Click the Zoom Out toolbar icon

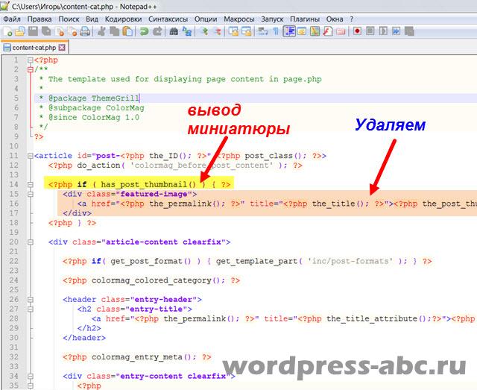217,31
